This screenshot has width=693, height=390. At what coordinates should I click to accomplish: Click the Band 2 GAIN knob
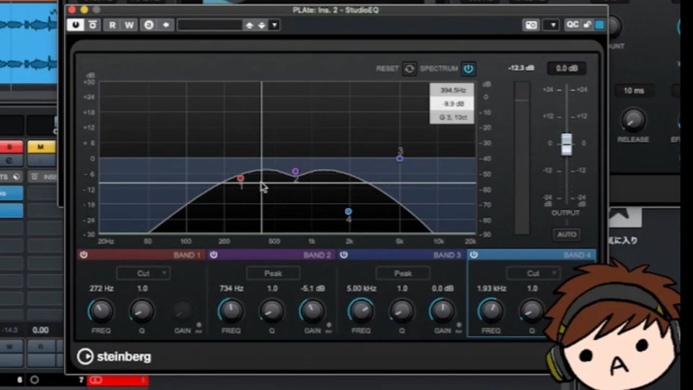[312, 311]
